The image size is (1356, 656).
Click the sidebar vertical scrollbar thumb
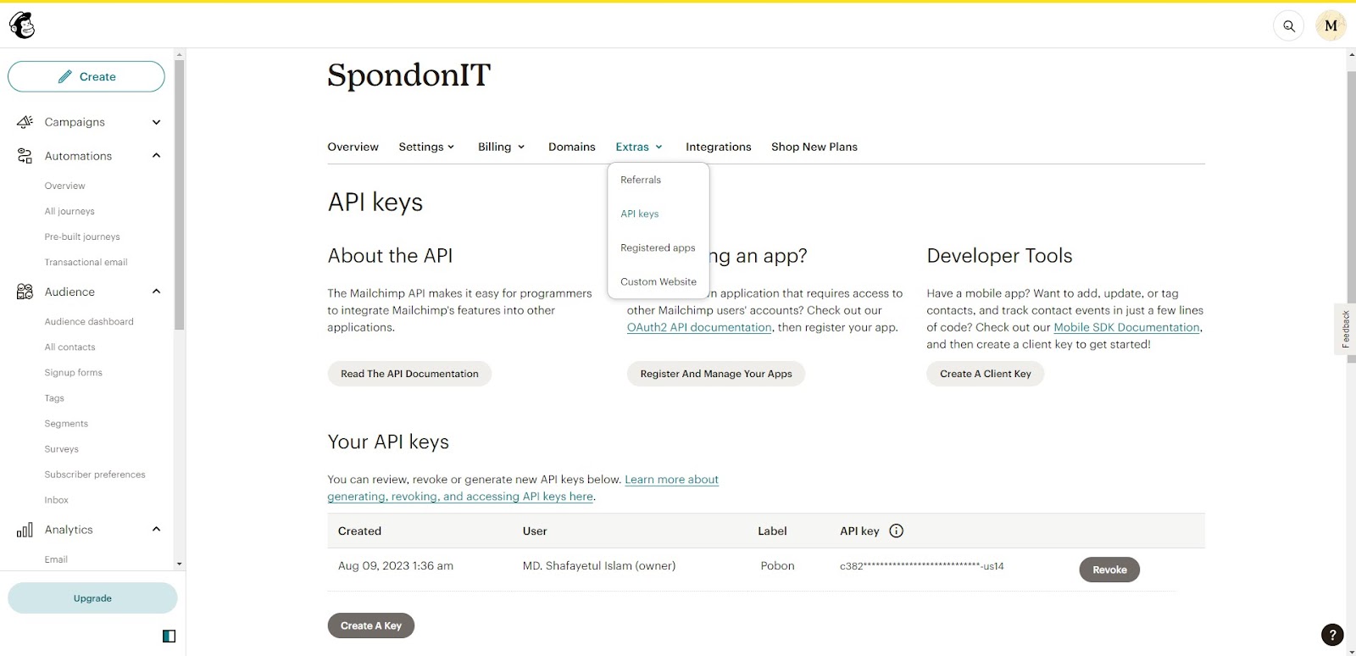click(x=179, y=194)
